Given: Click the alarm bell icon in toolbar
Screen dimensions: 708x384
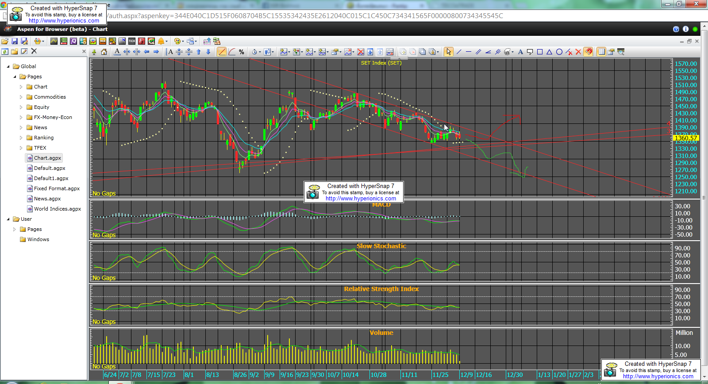Looking at the screenshot, I should [161, 41].
